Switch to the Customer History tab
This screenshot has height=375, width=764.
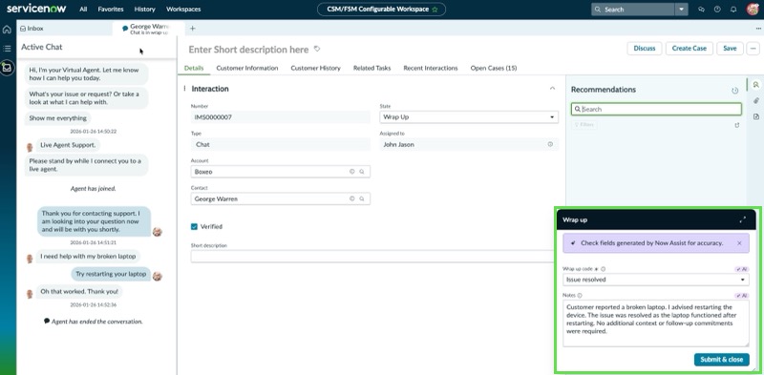(x=316, y=68)
